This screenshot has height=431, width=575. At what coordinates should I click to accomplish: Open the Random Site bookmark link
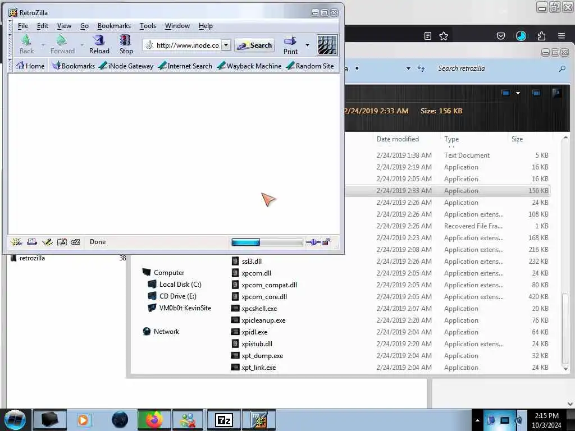[x=310, y=66]
